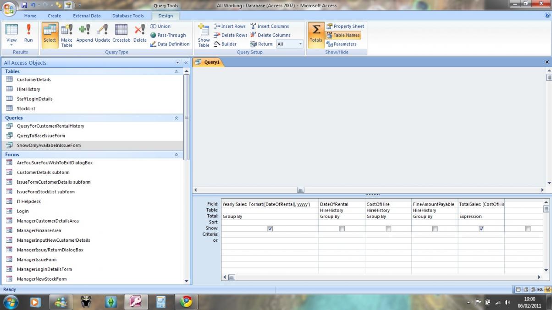Switch to Database Tools tab

128,16
